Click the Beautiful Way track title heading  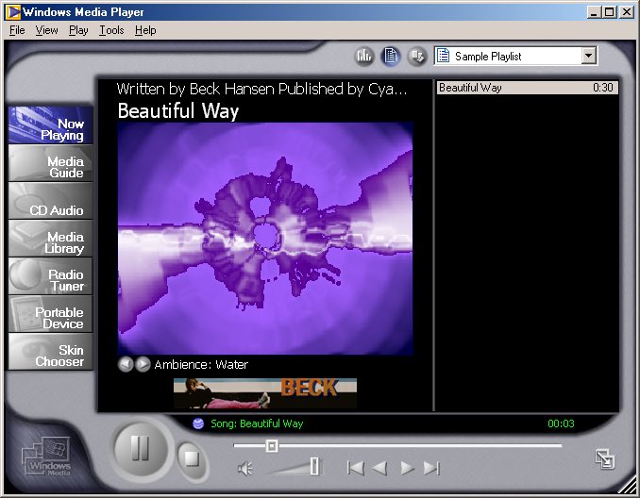pos(178,111)
